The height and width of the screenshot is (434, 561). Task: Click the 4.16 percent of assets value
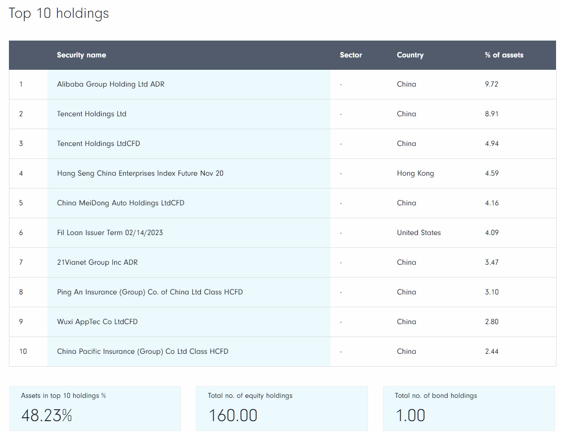(x=492, y=203)
